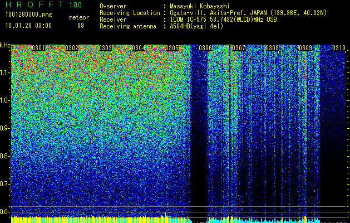
Task: Click the HROFFT 1.0.0 title text
Action: click(44, 4)
